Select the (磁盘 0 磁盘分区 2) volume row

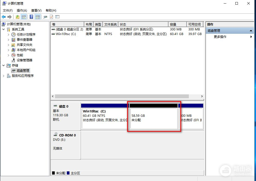coord(127,29)
